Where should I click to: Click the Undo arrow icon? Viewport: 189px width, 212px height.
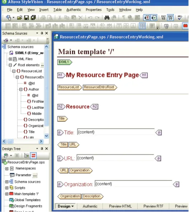[90, 18]
